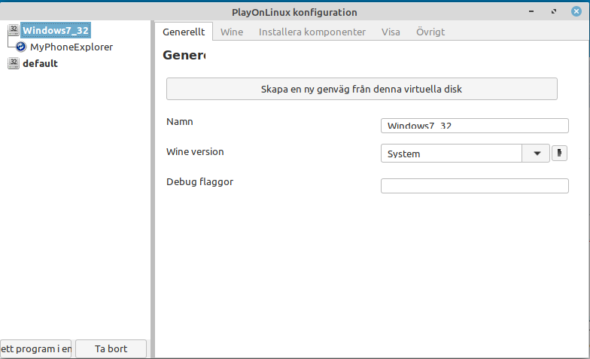Select the default virtual drive

pos(41,63)
